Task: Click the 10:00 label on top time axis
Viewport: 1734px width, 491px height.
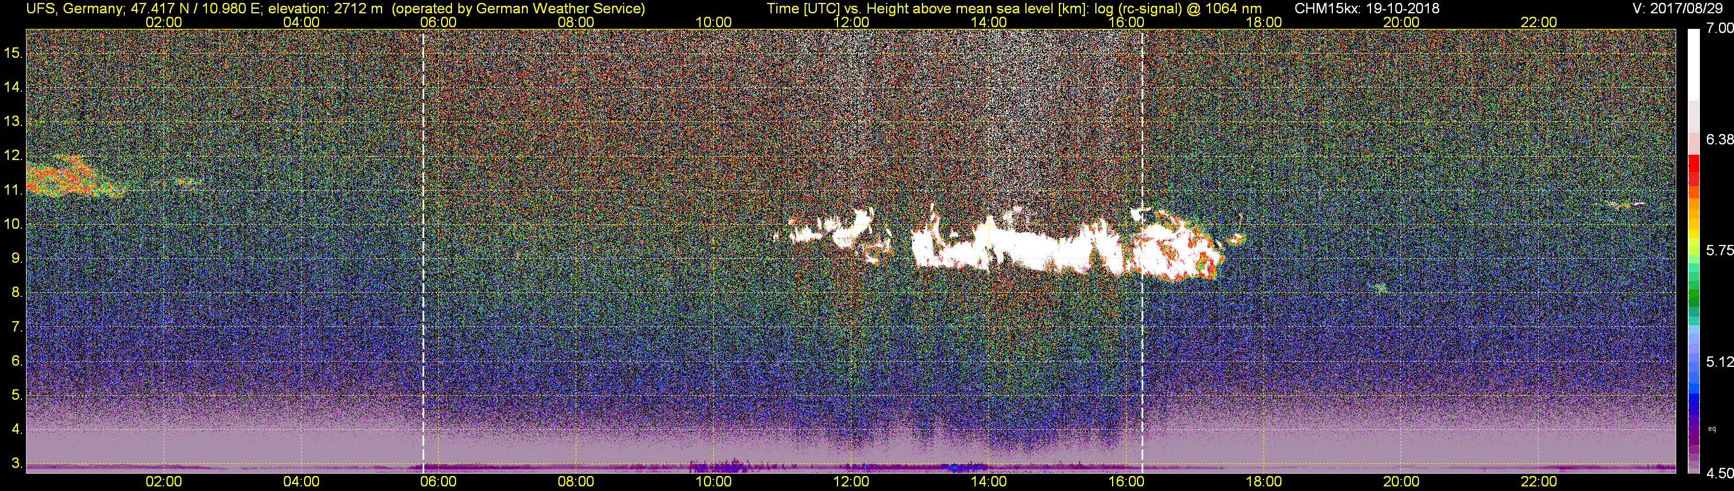Action: 713,22
